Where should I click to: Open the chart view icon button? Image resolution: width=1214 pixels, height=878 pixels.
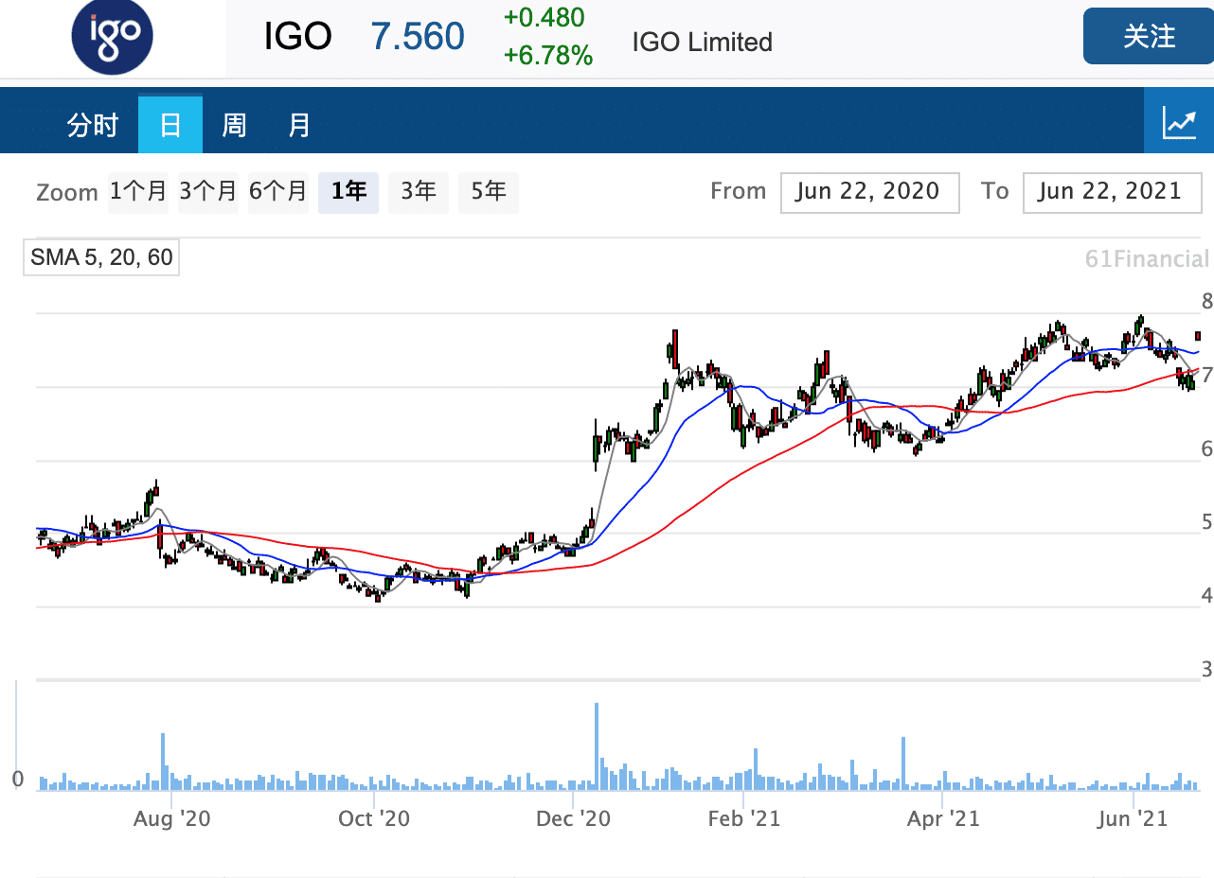point(1179,120)
